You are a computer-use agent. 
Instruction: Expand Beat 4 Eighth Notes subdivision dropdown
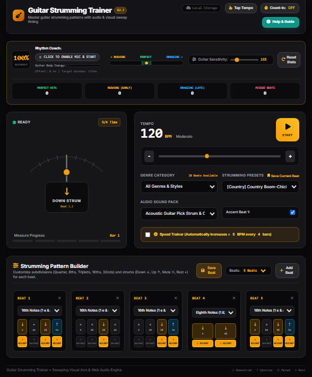coord(214,313)
